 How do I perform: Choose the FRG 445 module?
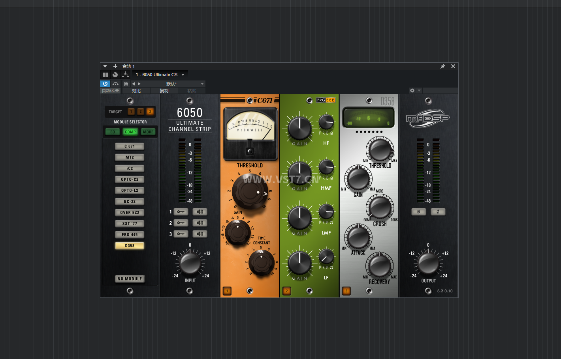130,235
